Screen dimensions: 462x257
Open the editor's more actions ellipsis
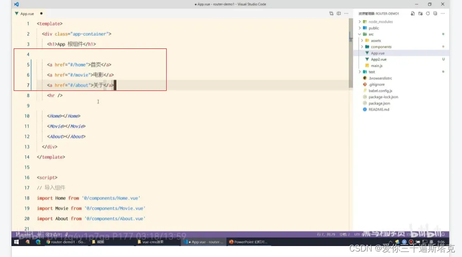point(346,14)
